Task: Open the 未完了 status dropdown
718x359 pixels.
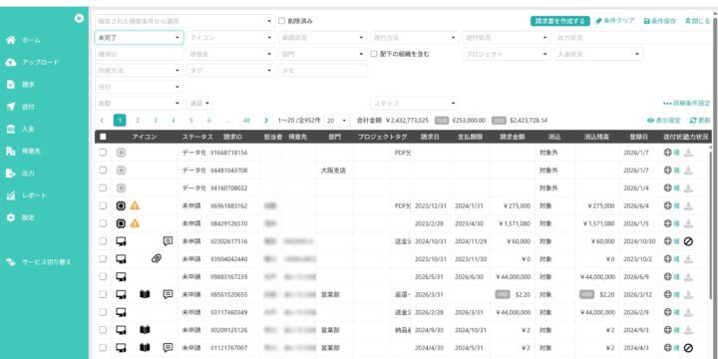Action: tap(140, 38)
